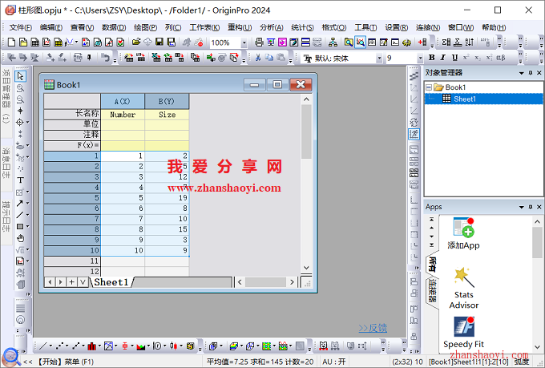Click the Add New Columns icon
545x368 pixels.
coord(422,42)
